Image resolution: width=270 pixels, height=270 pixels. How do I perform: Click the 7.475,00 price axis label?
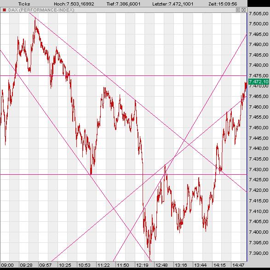[259, 75]
